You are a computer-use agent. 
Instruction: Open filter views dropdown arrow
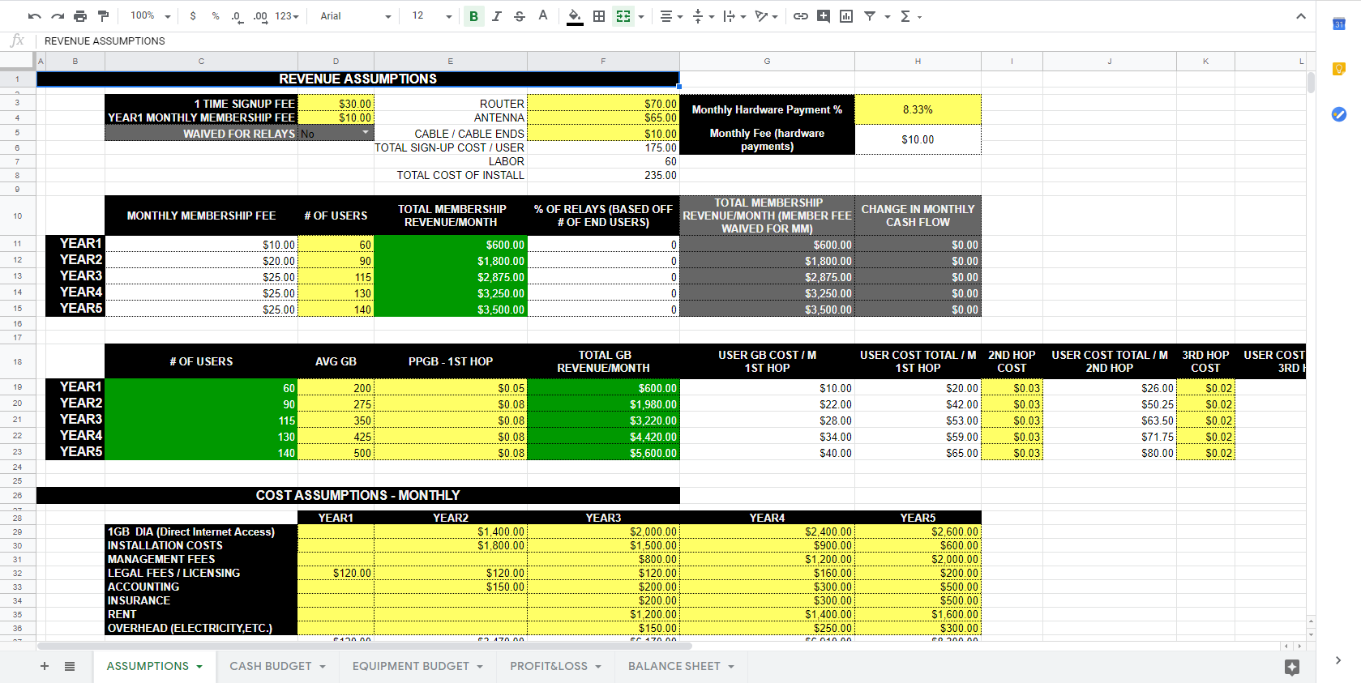click(888, 16)
